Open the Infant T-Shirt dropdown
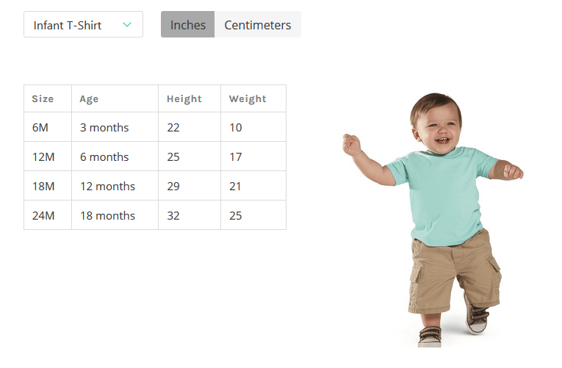The width and height of the screenshot is (562, 368). (82, 24)
